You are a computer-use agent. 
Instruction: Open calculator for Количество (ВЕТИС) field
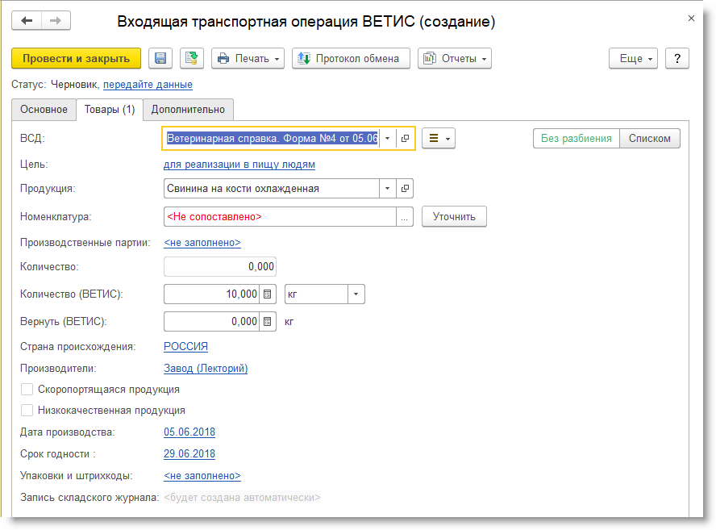(268, 294)
